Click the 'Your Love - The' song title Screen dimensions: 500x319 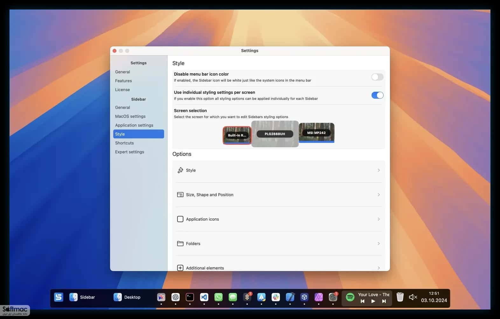point(374,295)
